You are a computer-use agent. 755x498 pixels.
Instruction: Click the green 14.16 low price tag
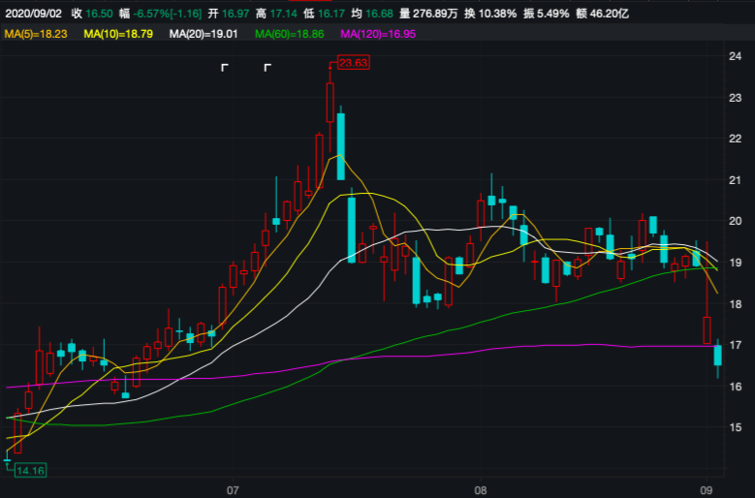30,470
